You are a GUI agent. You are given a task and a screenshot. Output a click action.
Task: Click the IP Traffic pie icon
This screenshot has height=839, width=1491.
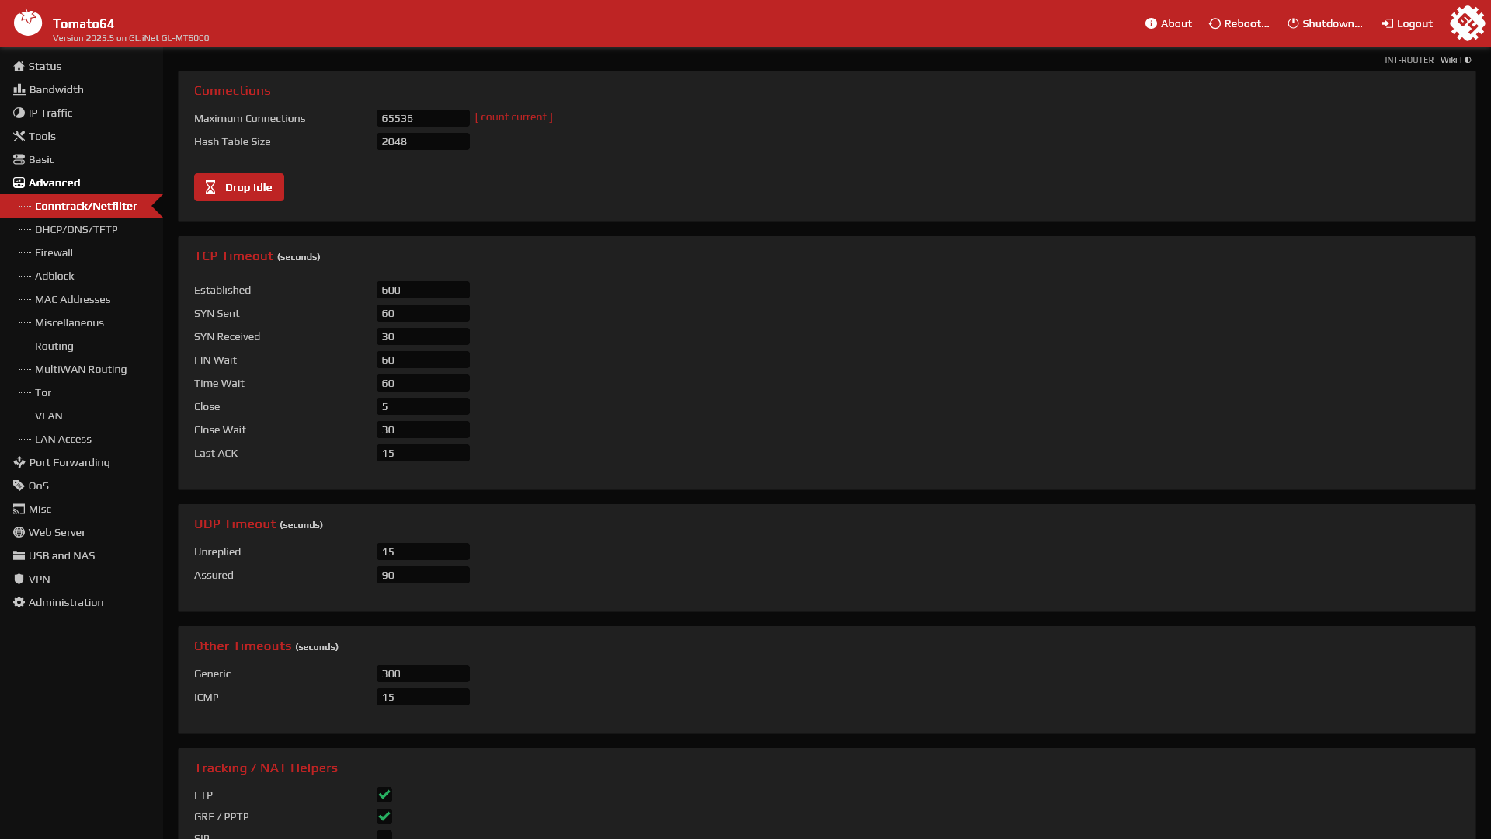[19, 113]
